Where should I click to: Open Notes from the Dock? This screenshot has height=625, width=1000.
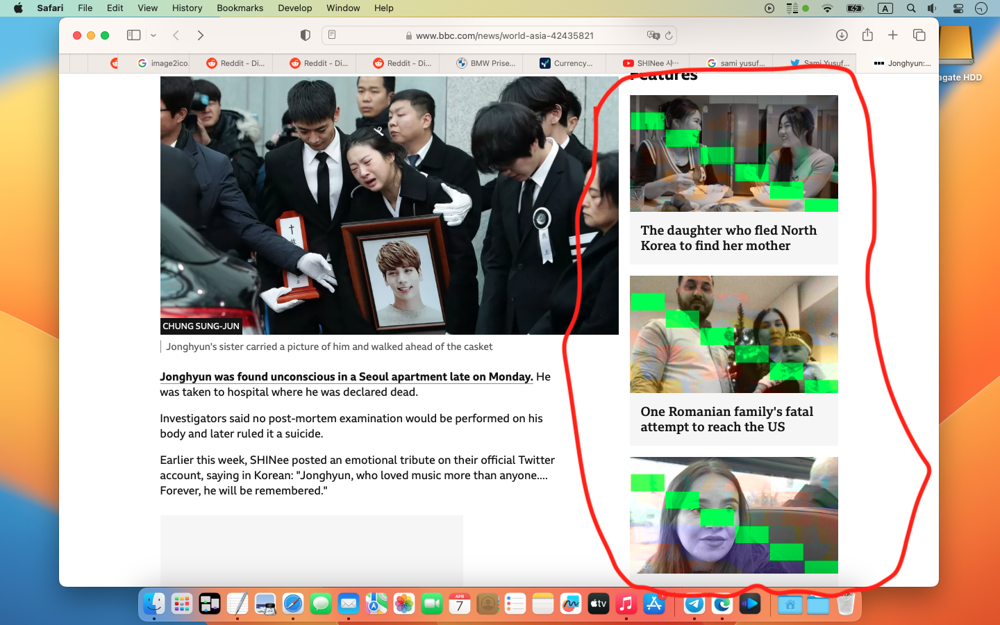tap(543, 603)
